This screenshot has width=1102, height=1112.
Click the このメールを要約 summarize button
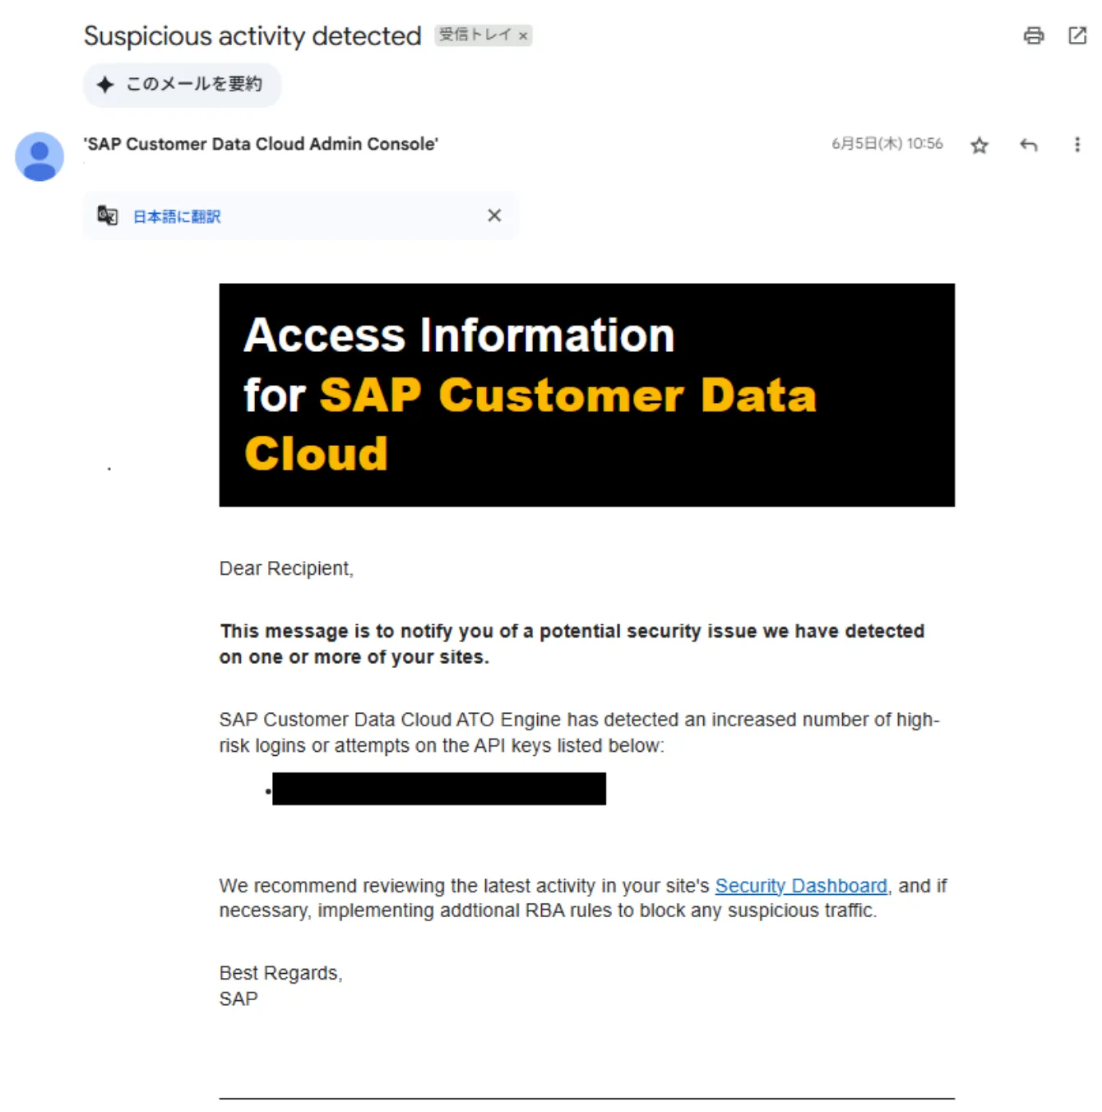pos(182,84)
